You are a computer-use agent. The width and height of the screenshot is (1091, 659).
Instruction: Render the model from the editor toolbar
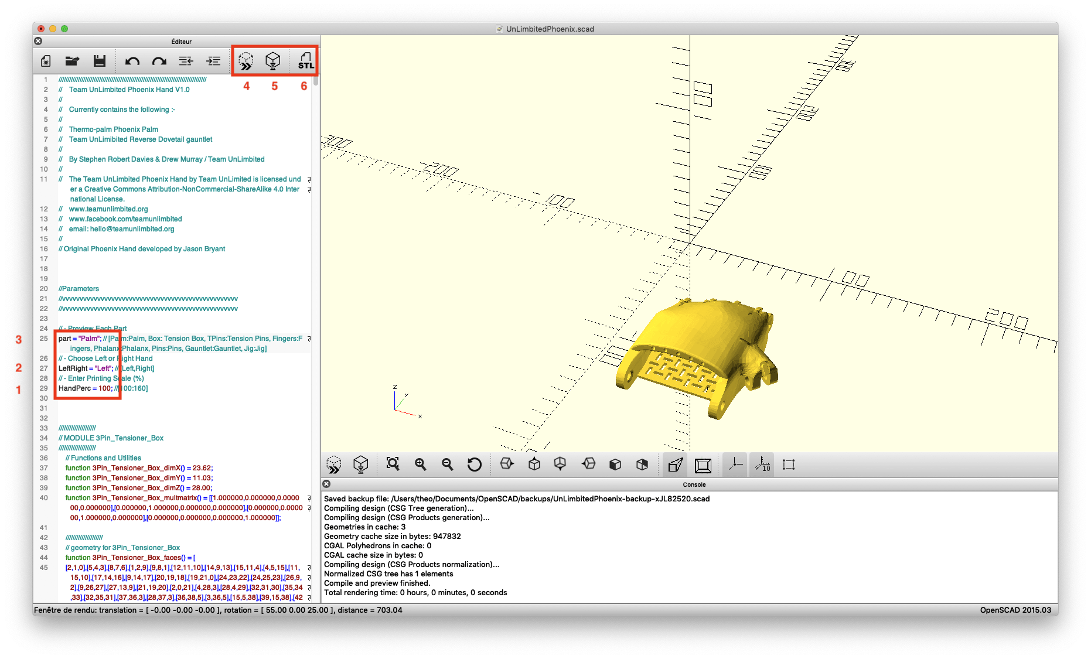273,61
